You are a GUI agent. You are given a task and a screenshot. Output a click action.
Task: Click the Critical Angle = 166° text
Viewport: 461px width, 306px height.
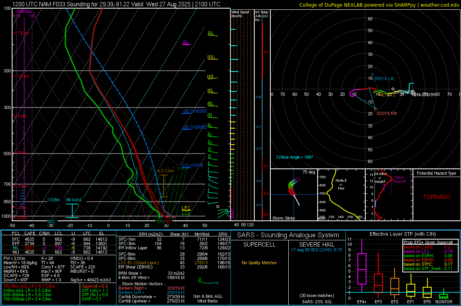(x=295, y=157)
